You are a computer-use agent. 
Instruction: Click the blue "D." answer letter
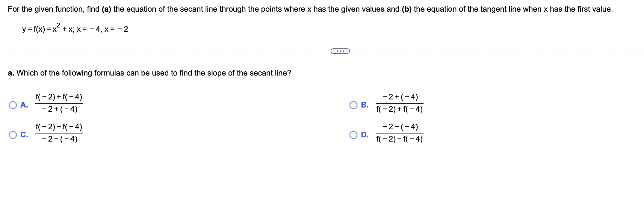[x=365, y=135]
